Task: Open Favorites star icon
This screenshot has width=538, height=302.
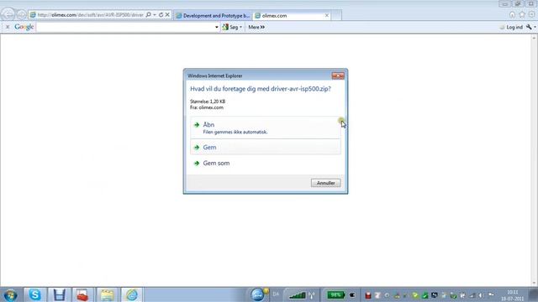Action: tap(522, 15)
